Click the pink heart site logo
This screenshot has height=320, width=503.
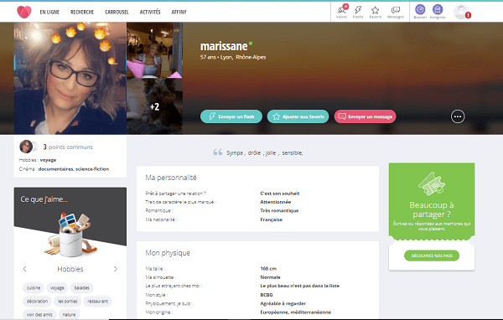pos(24,13)
